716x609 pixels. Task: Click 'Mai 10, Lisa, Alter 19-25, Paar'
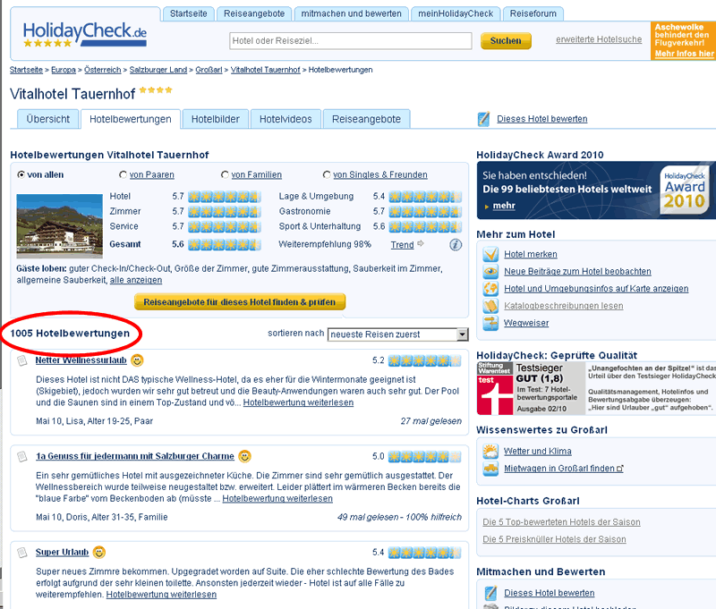click(95, 421)
